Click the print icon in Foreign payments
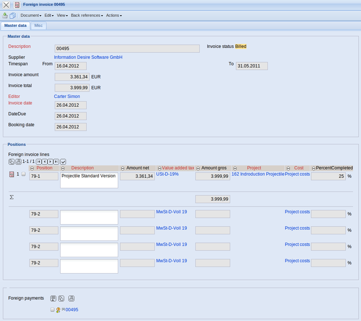Screen dimensions: 361x321 click(x=71, y=299)
